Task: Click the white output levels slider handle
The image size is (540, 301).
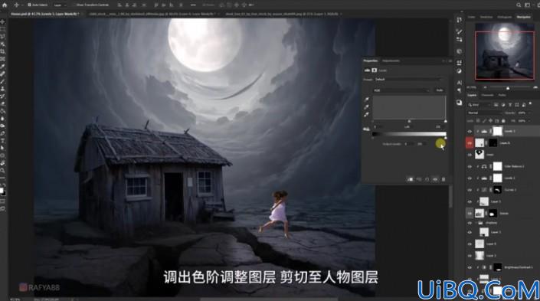Action: tap(446, 138)
